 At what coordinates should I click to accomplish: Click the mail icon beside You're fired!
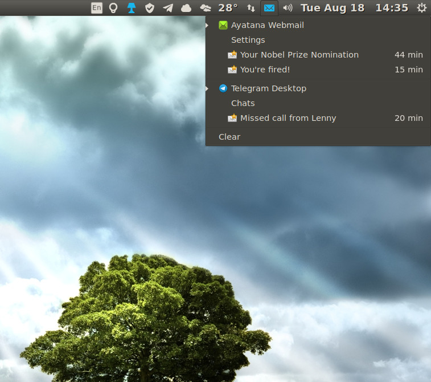[232, 70]
